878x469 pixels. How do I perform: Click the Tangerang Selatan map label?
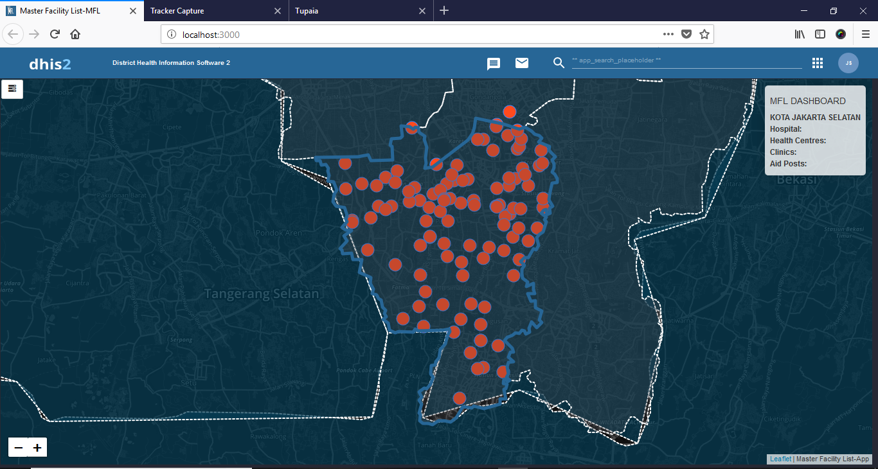click(262, 294)
